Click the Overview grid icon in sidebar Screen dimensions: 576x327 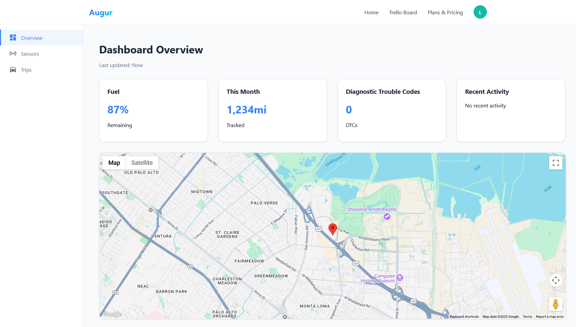(13, 38)
